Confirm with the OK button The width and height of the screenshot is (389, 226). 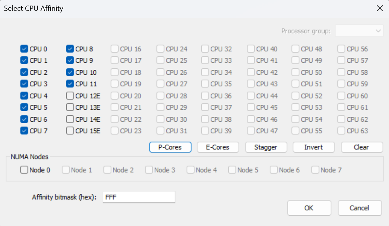pyautogui.click(x=309, y=208)
